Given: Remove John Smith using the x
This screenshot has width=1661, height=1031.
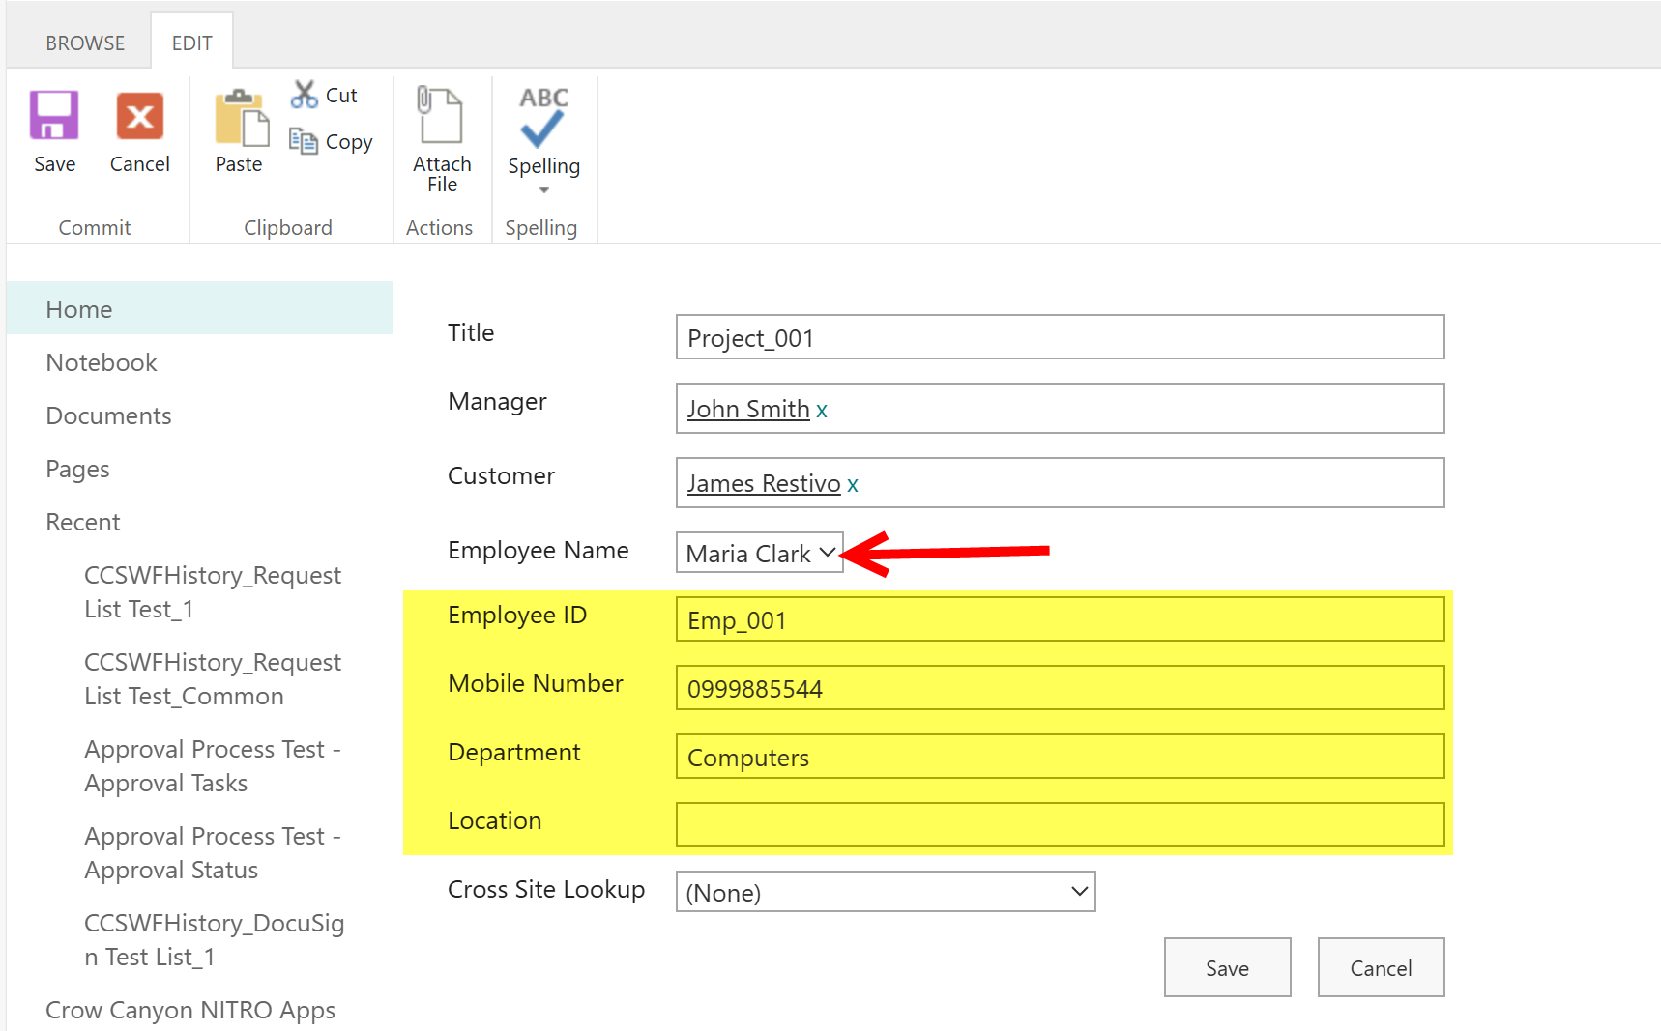Looking at the screenshot, I should tap(822, 411).
